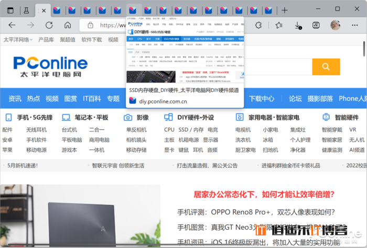The width and height of the screenshot is (367, 248).
Task: Open the red 居家办公常态化下 headline
Action: pyautogui.click(x=264, y=194)
